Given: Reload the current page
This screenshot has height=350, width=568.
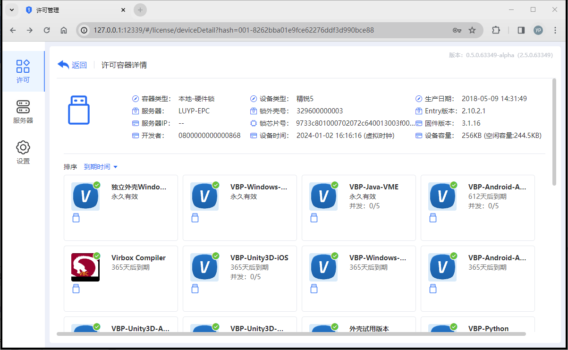Looking at the screenshot, I should coord(47,30).
